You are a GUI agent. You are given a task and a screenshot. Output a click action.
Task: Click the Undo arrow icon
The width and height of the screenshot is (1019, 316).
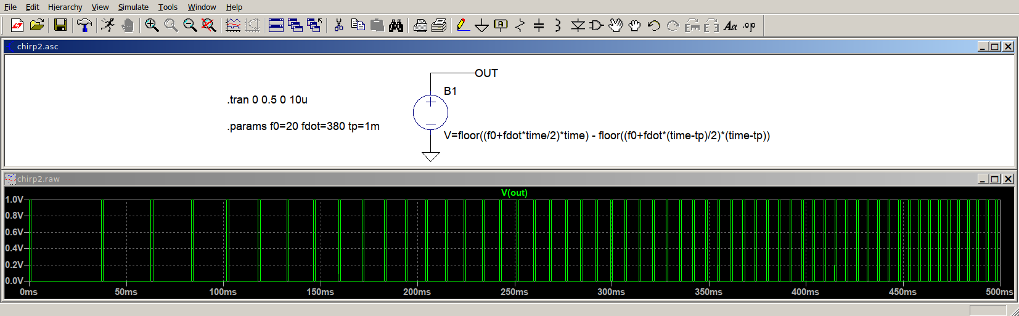654,25
